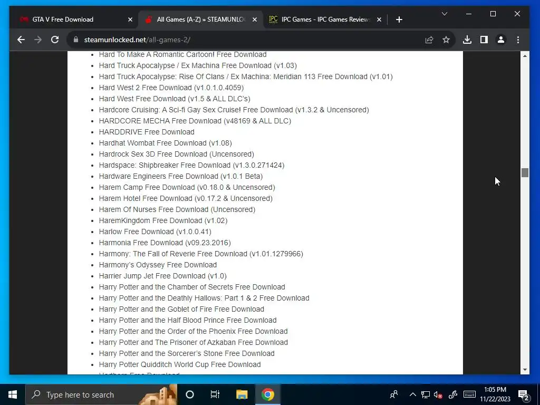
Task: Open Harry Potter Half Blood Prince link
Action: [x=188, y=320]
